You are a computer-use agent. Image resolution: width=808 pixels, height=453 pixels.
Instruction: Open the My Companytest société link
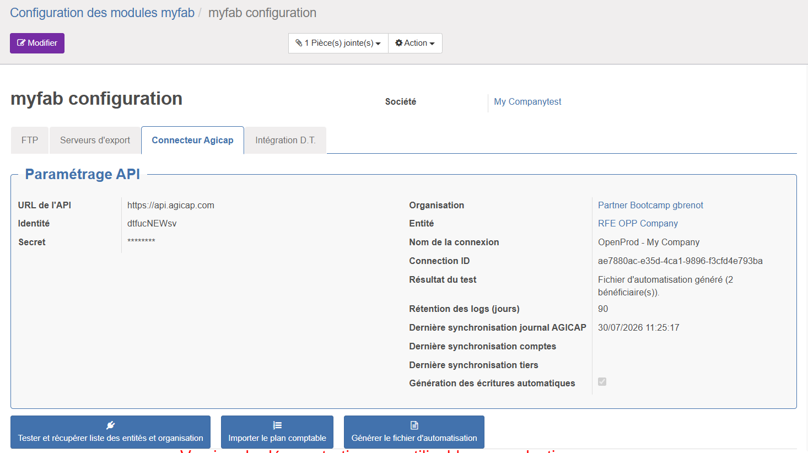(x=527, y=102)
